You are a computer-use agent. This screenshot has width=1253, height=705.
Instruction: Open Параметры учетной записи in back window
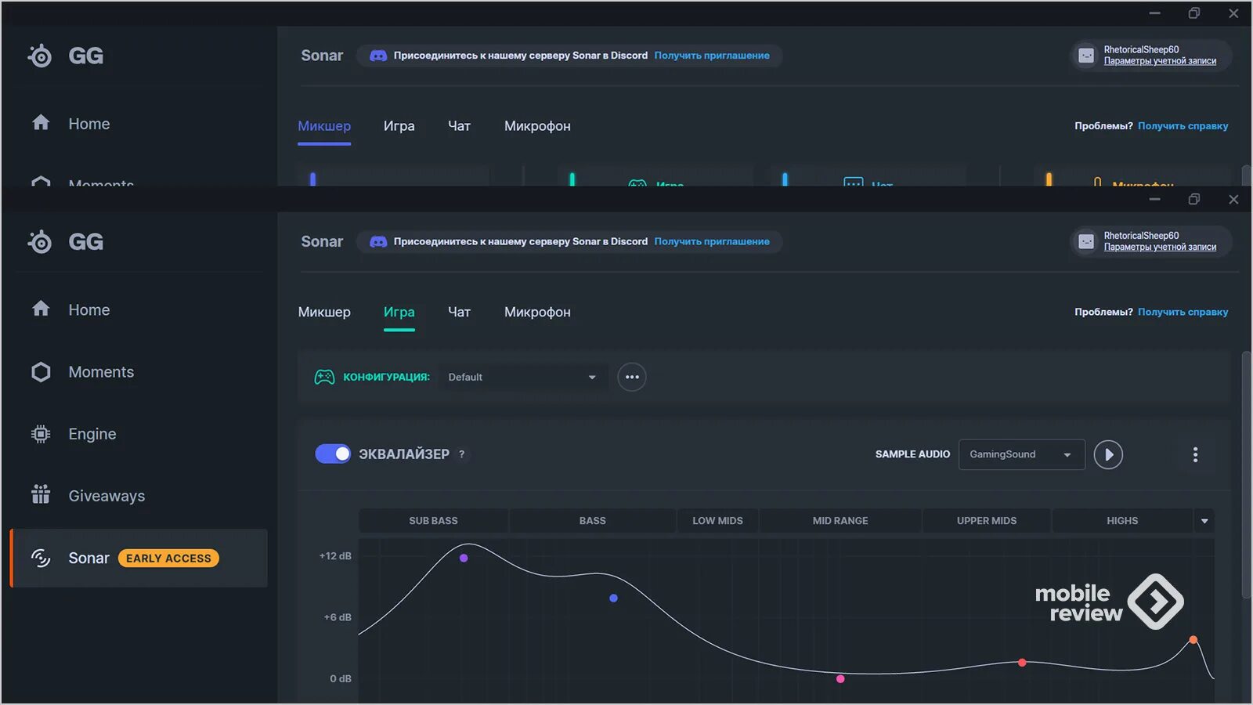[x=1160, y=61]
